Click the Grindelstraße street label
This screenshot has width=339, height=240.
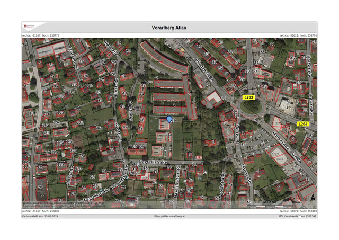coord(204,70)
